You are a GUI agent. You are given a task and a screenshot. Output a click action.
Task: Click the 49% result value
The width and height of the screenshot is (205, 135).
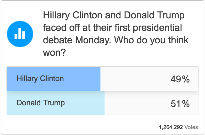[180, 79]
